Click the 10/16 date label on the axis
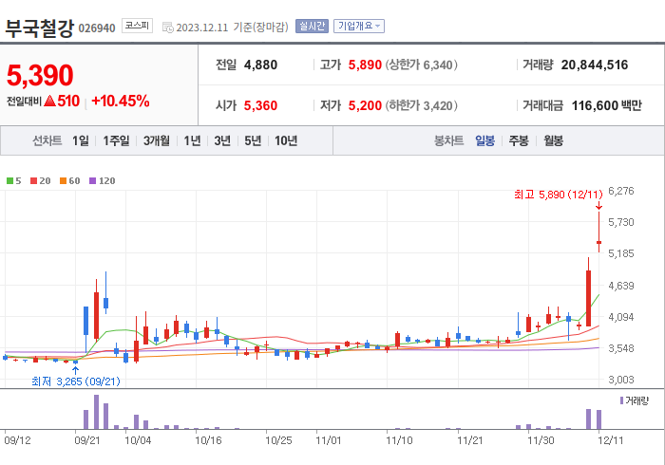The image size is (665, 465). tap(208, 440)
